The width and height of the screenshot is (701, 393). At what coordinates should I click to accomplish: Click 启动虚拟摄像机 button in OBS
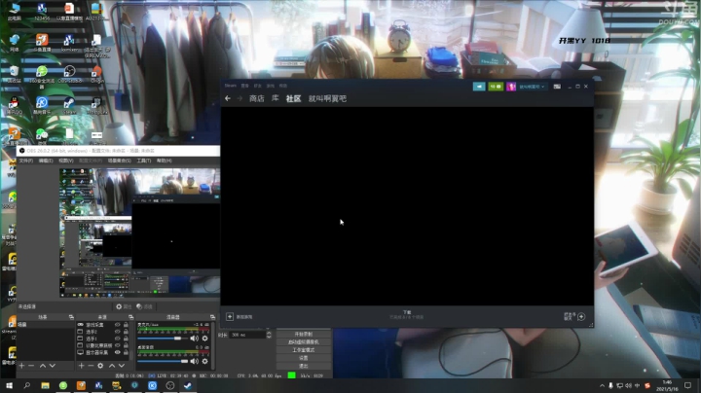304,342
